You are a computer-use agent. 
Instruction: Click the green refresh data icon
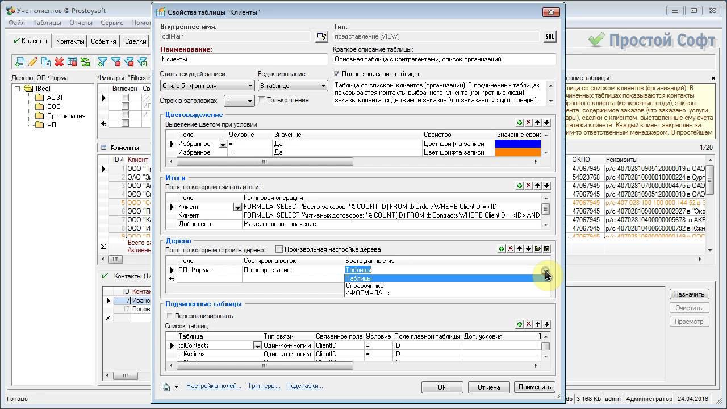[85, 62]
